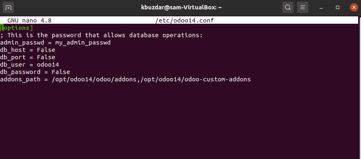Image resolution: width=361 pixels, height=159 pixels.
Task: Click the my_admin_passwd value
Action: (x=83, y=43)
